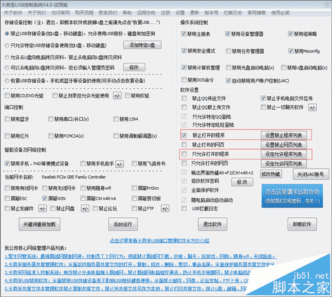Click 设定允许网页列表 button
332x297 pixels.
pyautogui.click(x=284, y=164)
